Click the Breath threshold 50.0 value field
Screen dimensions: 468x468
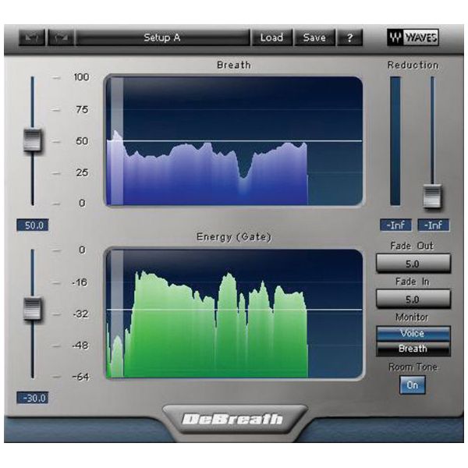click(x=33, y=225)
